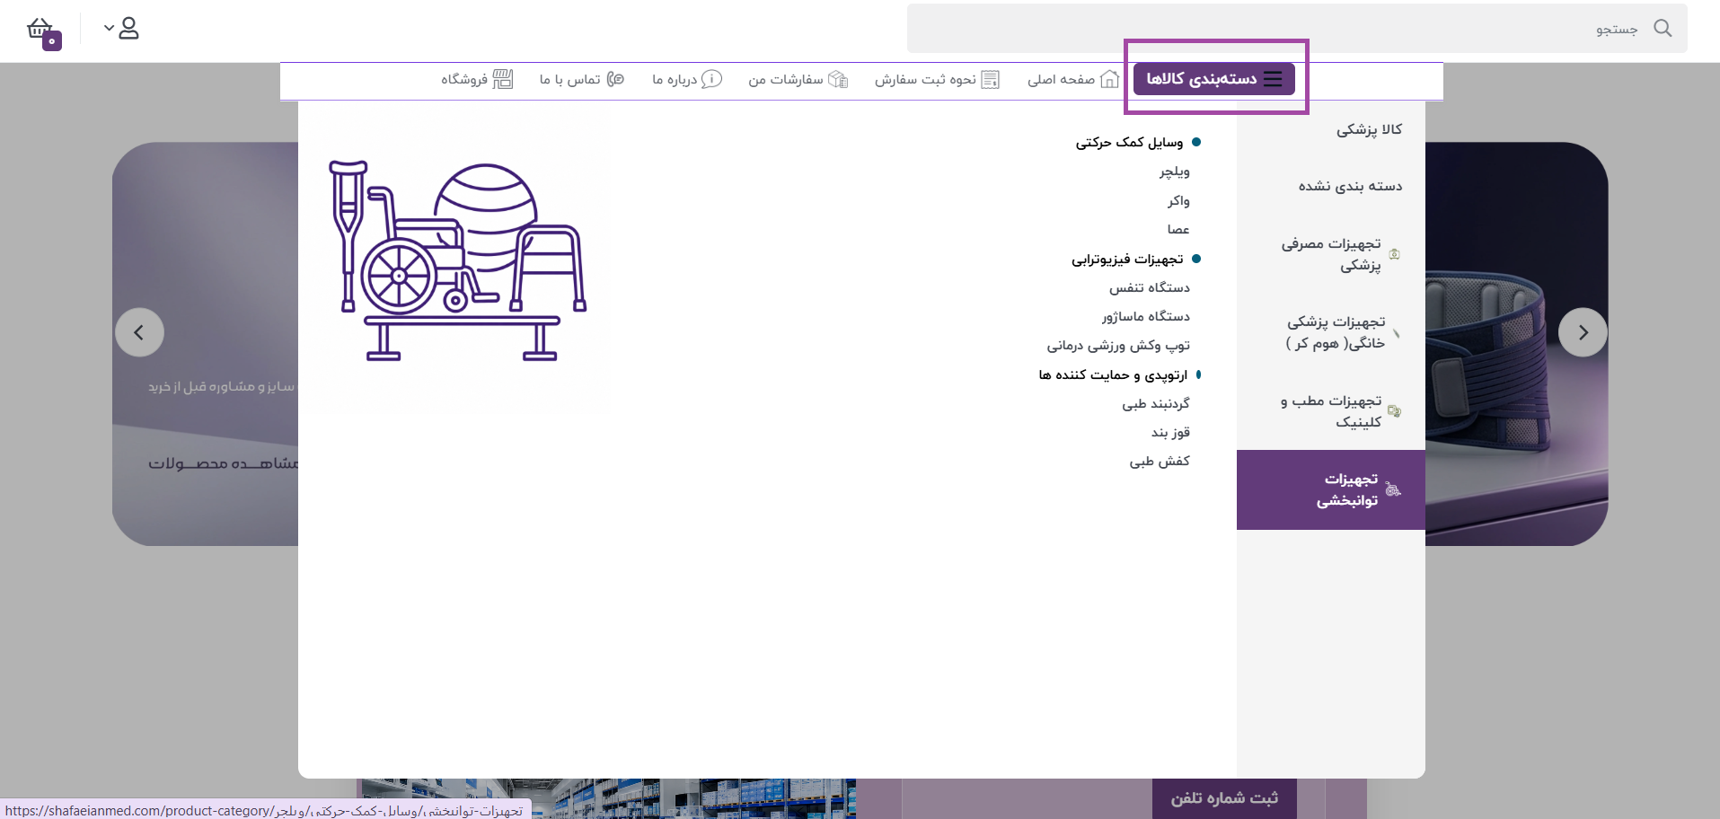The image size is (1720, 819).
Task: Open ویلچر subcategory
Action: (x=1174, y=171)
